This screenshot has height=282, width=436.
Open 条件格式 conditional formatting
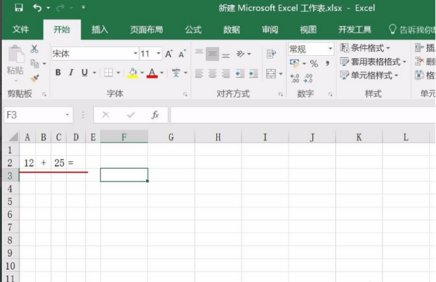pos(365,48)
